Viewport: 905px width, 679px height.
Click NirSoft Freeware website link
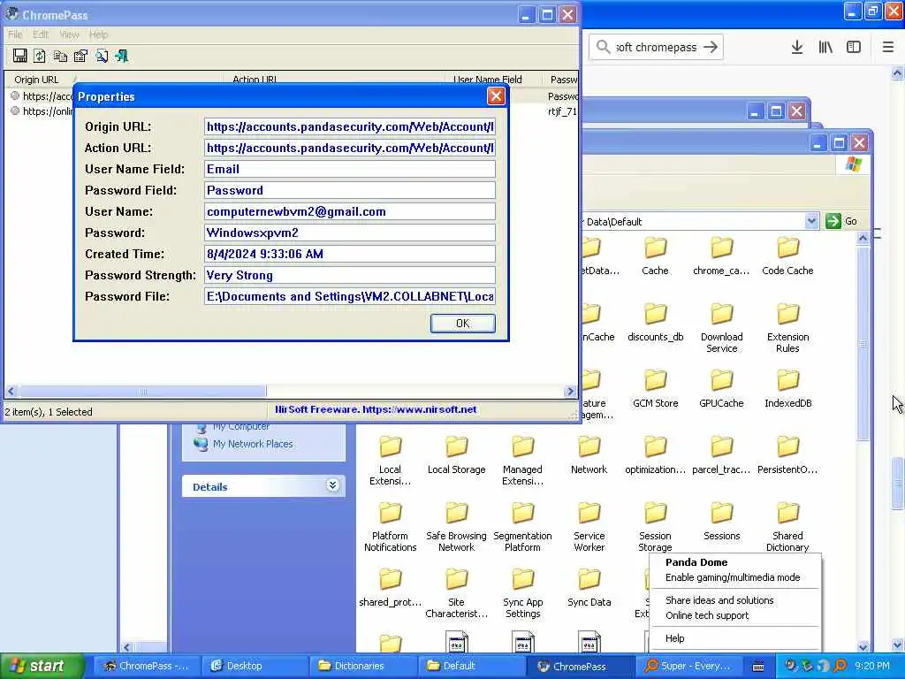pyautogui.click(x=376, y=409)
